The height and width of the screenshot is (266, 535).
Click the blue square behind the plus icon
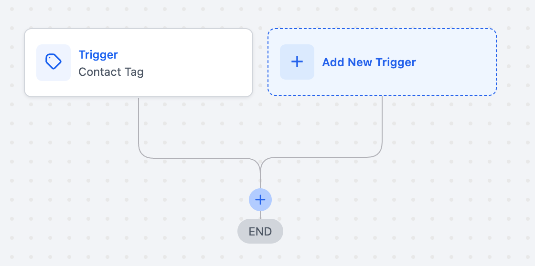(x=285, y=50)
